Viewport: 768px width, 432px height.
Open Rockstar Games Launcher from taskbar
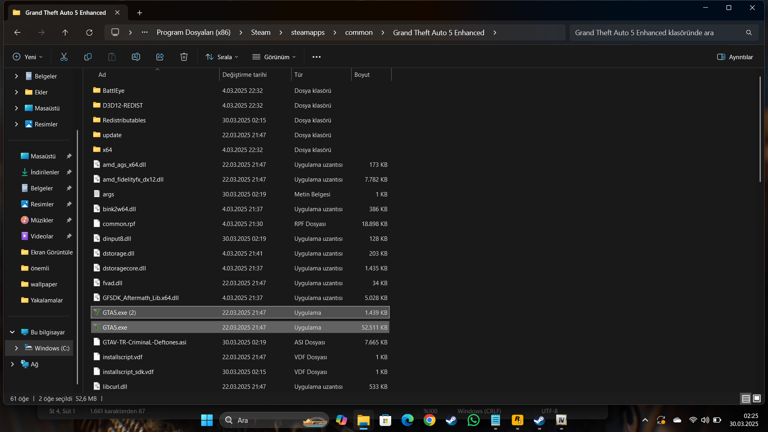point(517,420)
